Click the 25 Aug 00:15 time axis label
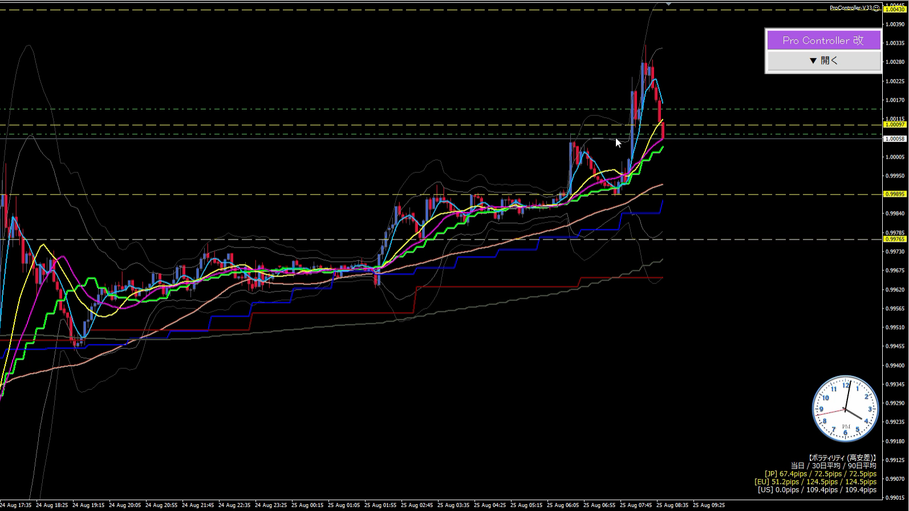Image resolution: width=909 pixels, height=511 pixels. 307,505
